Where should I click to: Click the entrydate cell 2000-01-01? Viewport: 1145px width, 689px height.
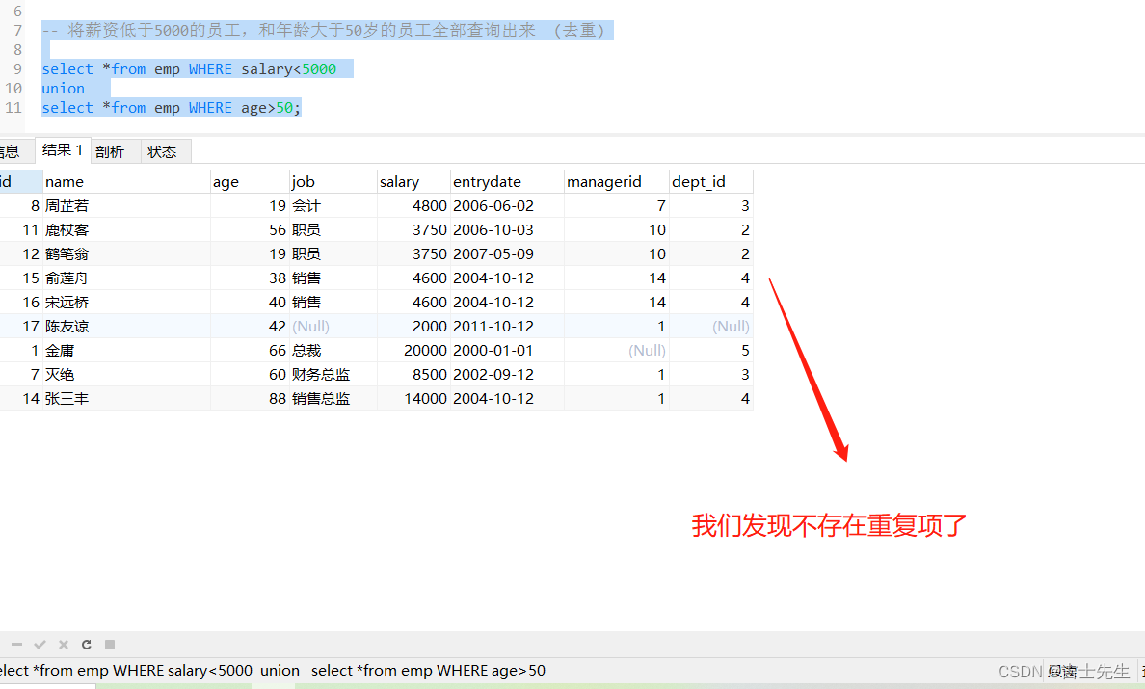[507, 351]
